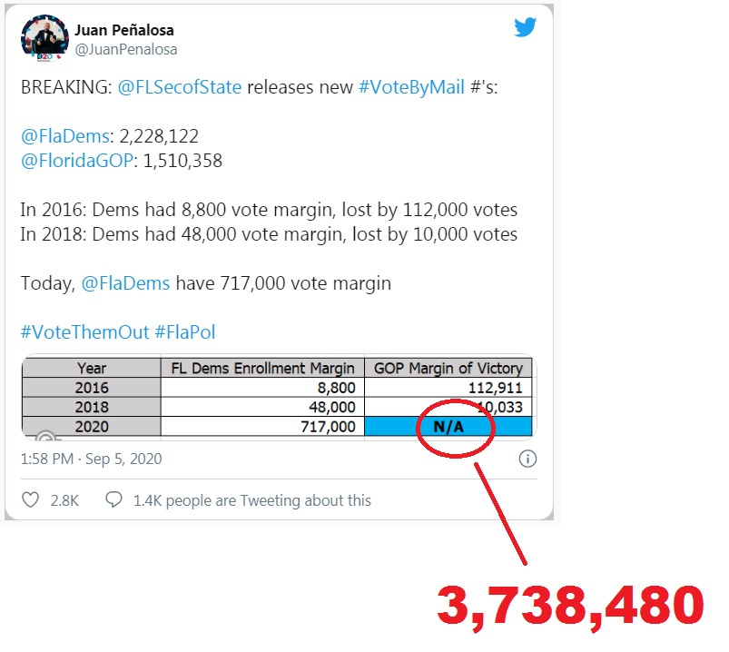729x652 pixels.
Task: Click the @JuanPenalosa handle
Action: [x=125, y=49]
